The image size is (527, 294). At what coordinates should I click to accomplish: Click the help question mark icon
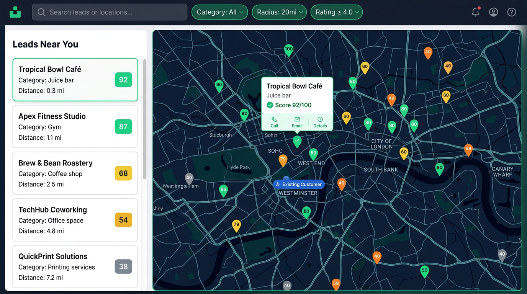point(512,12)
